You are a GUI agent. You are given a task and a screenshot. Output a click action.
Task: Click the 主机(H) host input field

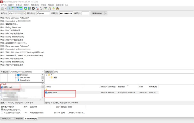point(17,13)
